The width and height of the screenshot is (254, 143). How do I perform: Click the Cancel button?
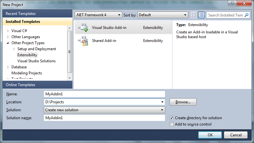[236, 135]
